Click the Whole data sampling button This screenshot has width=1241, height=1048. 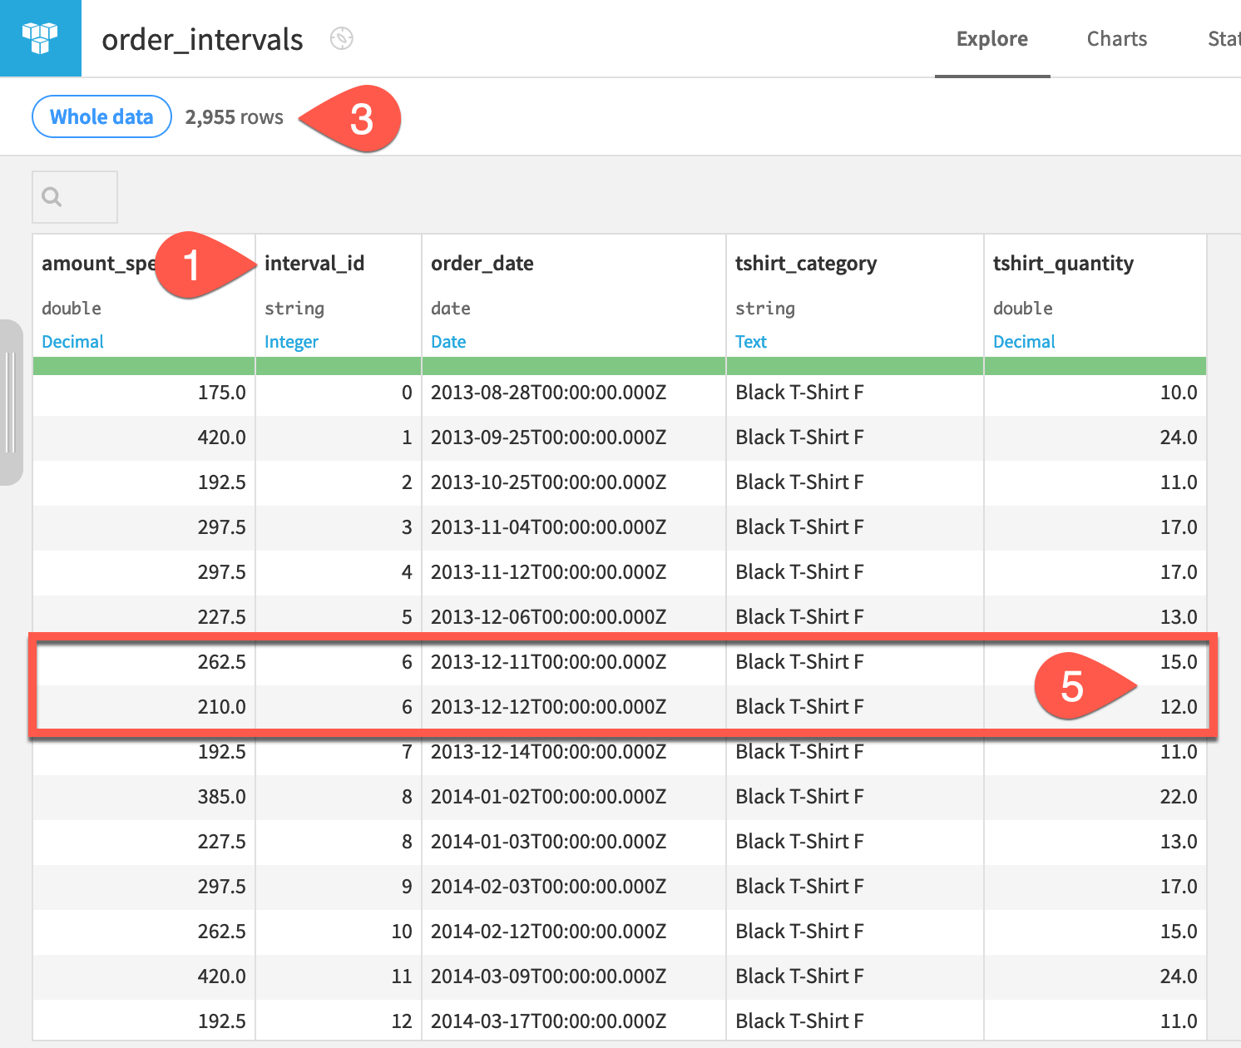101,116
